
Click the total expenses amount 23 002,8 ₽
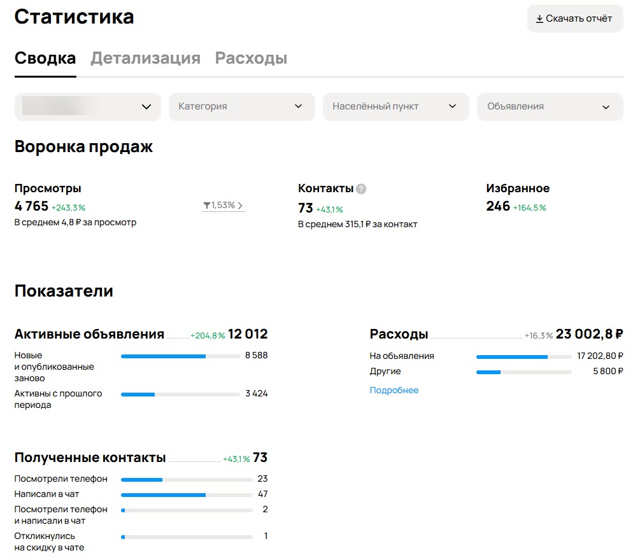[x=589, y=333]
